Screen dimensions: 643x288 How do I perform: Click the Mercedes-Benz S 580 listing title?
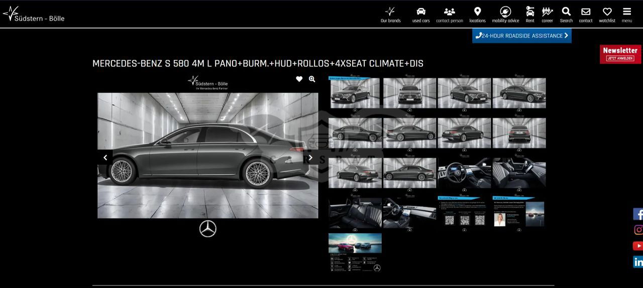coord(258,64)
